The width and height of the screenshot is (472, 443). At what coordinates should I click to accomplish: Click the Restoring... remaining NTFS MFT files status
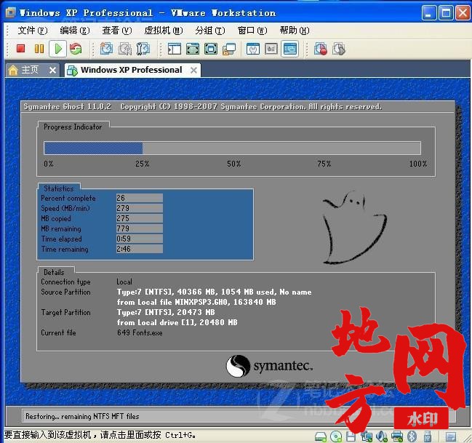pyautogui.click(x=82, y=417)
